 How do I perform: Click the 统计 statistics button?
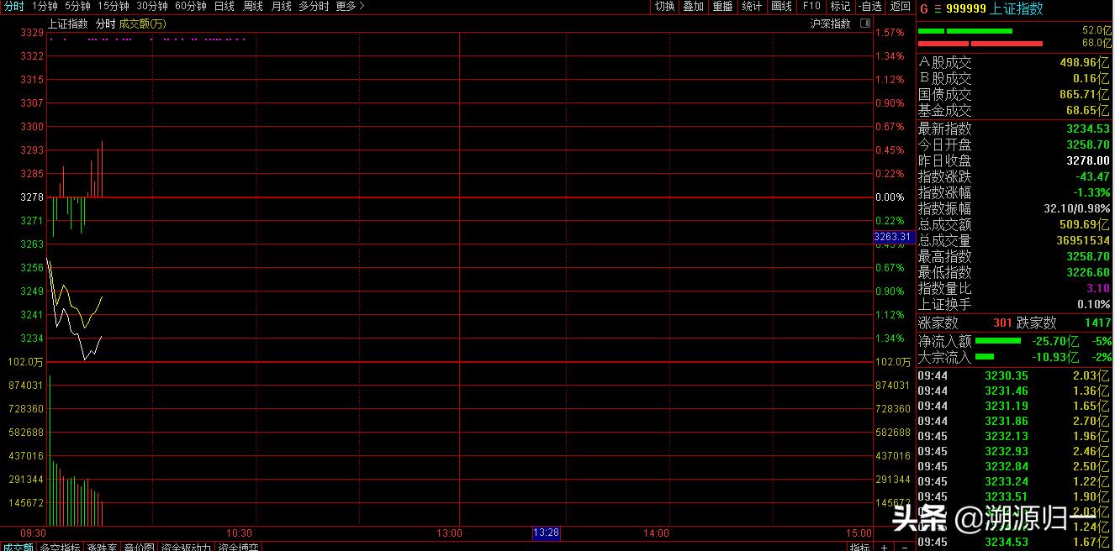752,6
